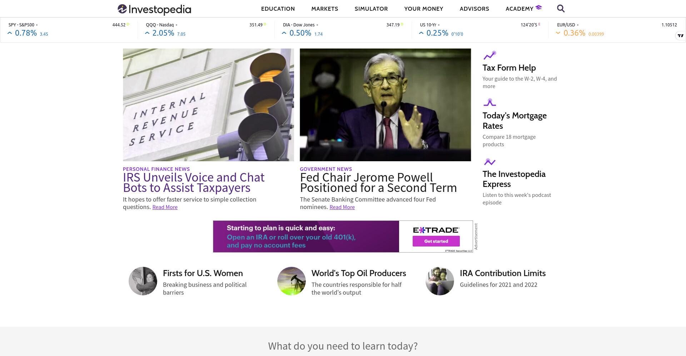Open the Education menu
The height and width of the screenshot is (356, 686).
pos(278,9)
